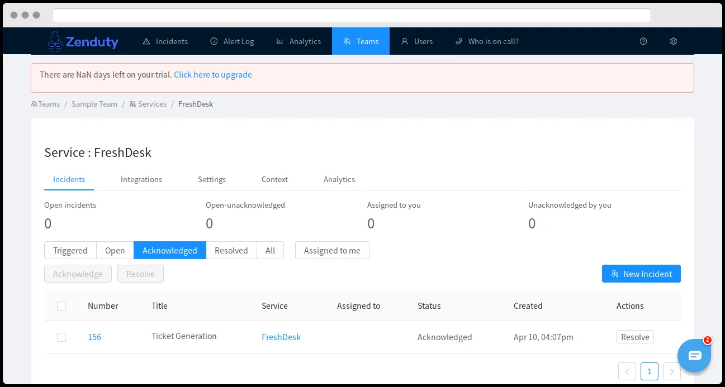Click the Apr 10, 04:07pm created date

[x=543, y=337]
